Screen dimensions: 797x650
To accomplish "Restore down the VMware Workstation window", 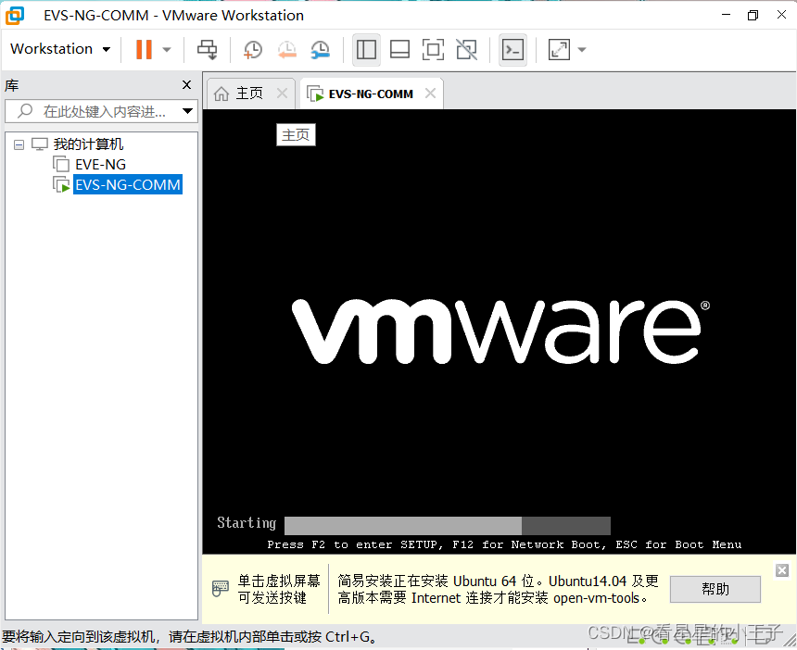I will [x=753, y=15].
